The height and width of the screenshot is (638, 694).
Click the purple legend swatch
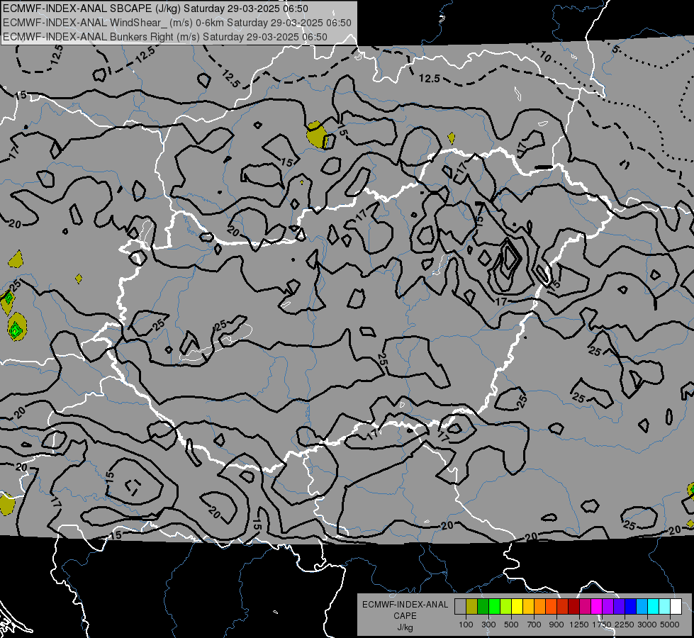point(608,607)
